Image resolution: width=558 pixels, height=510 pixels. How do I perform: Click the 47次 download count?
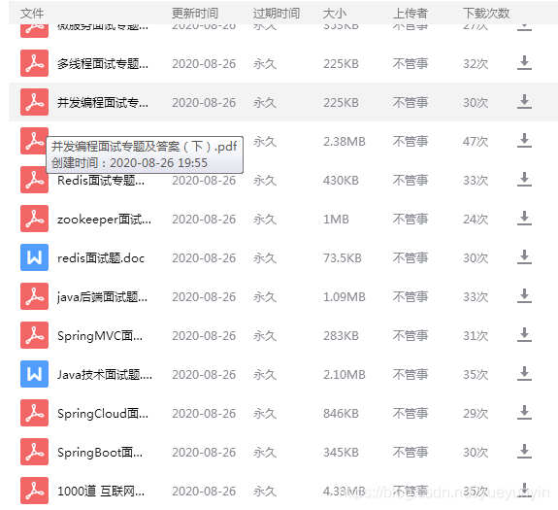click(x=476, y=142)
